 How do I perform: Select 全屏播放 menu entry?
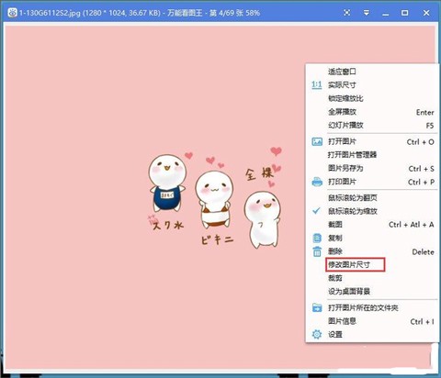coord(372,112)
